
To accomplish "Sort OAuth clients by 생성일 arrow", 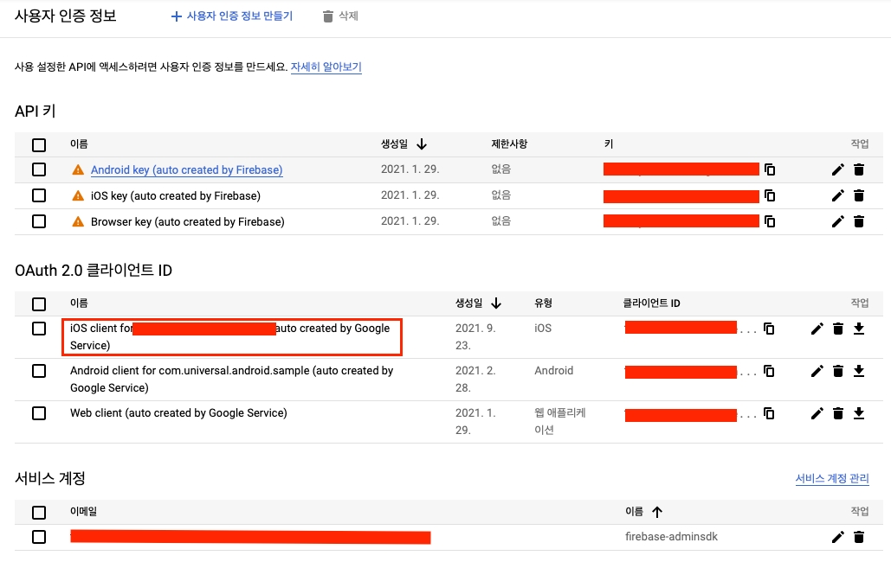I will (x=496, y=303).
